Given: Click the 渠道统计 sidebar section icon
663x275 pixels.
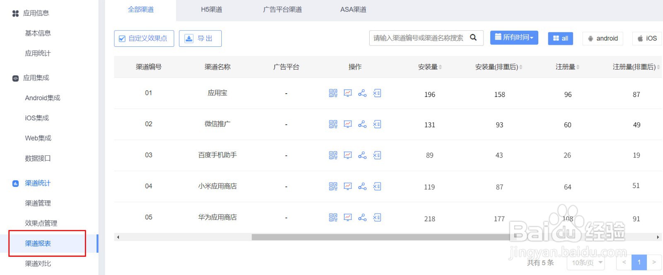Looking at the screenshot, I should pos(15,183).
